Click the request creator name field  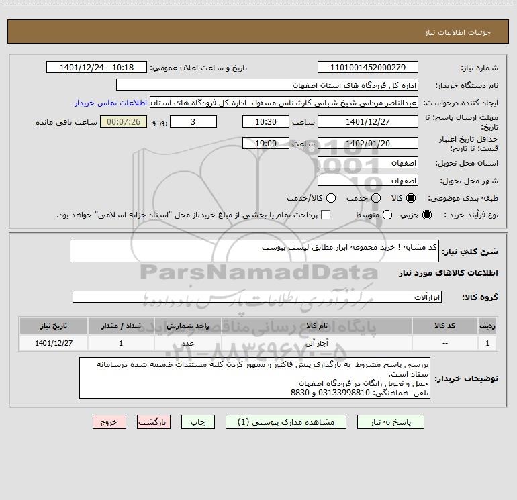[x=284, y=102]
